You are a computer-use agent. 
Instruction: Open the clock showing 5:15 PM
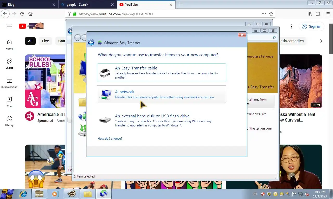[x=320, y=194]
